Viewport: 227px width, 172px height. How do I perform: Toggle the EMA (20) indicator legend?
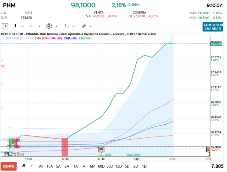click(56, 38)
